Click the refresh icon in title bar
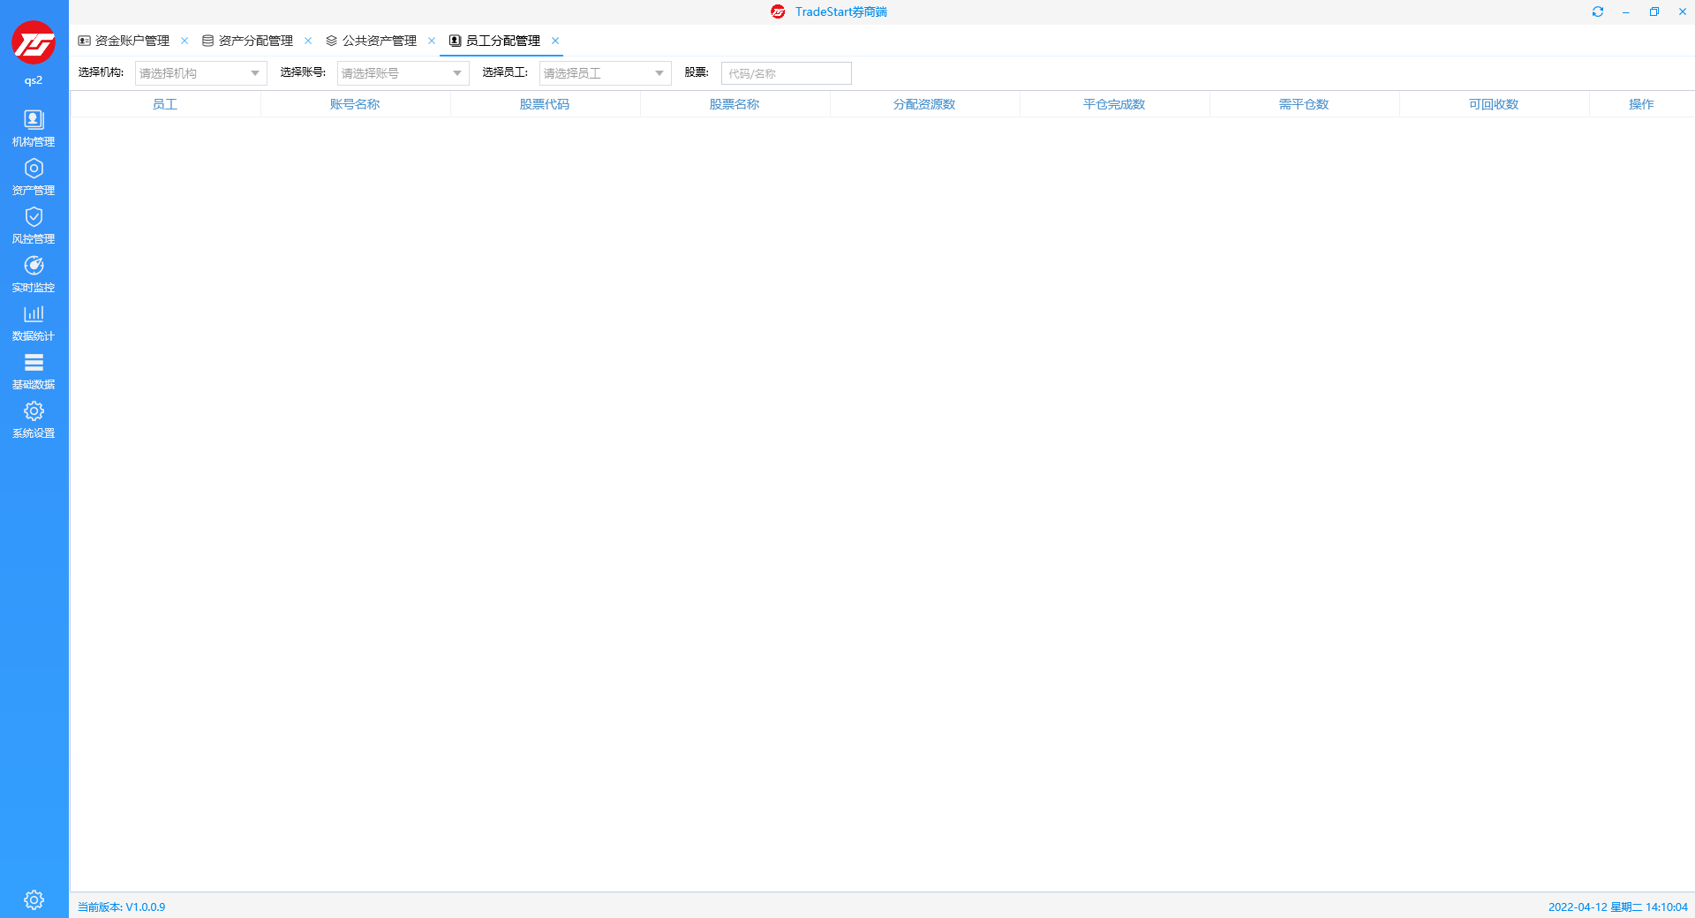 click(1597, 11)
